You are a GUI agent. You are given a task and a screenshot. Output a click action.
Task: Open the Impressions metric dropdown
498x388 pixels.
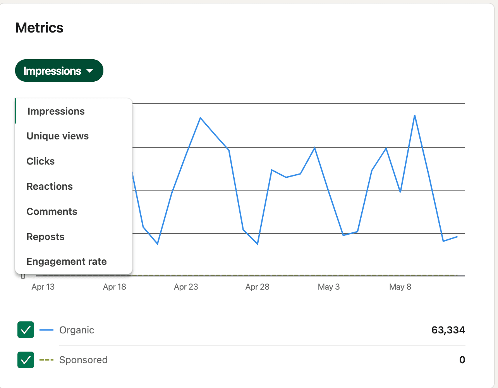tap(59, 70)
